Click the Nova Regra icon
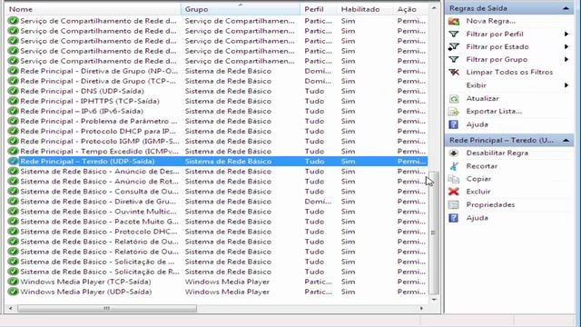 click(454, 21)
